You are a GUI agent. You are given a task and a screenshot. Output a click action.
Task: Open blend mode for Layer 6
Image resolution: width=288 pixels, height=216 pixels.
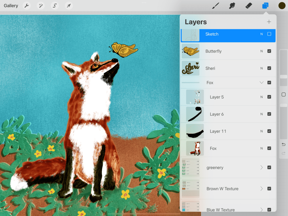click(262, 114)
